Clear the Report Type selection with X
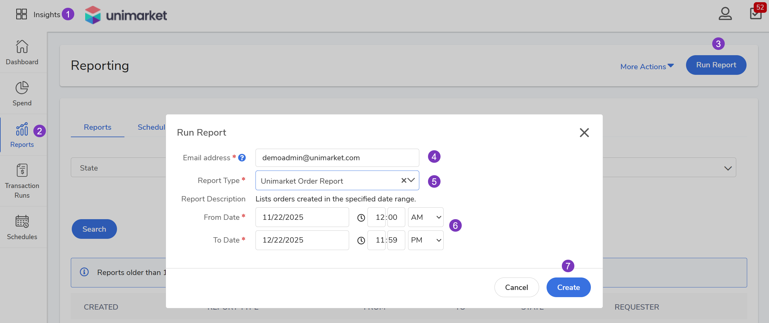This screenshot has width=769, height=323. pyautogui.click(x=404, y=180)
